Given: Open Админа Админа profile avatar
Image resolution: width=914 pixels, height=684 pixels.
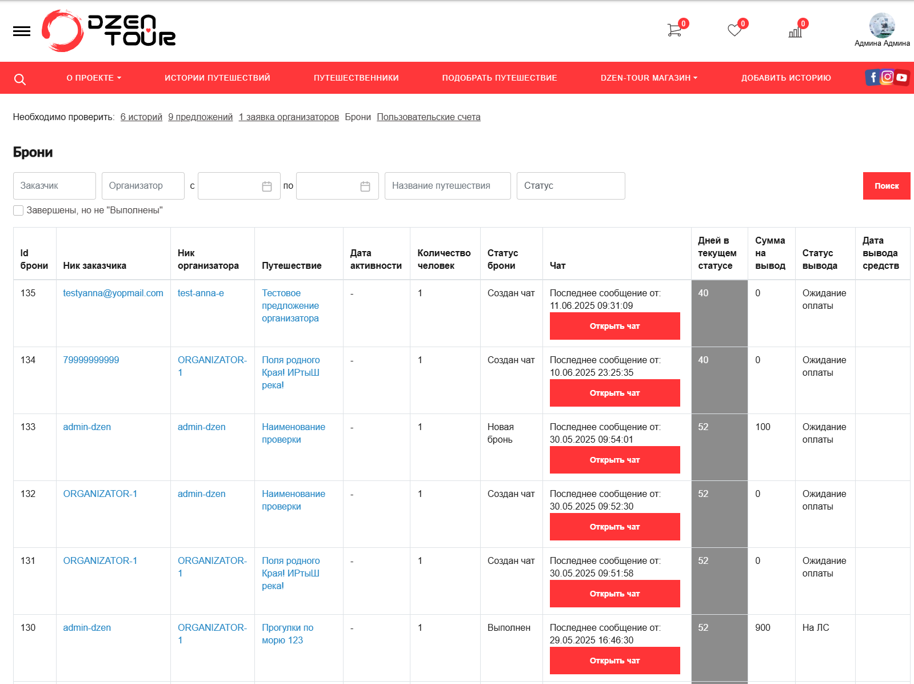Looking at the screenshot, I should coord(882,25).
